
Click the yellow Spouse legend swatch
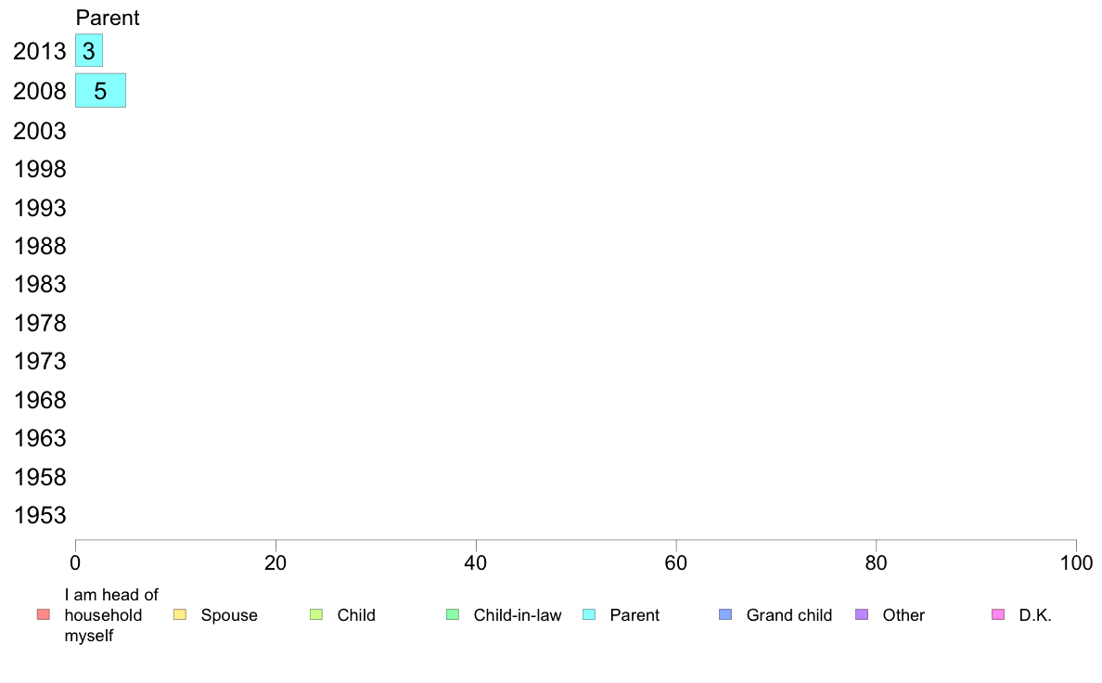coord(180,614)
